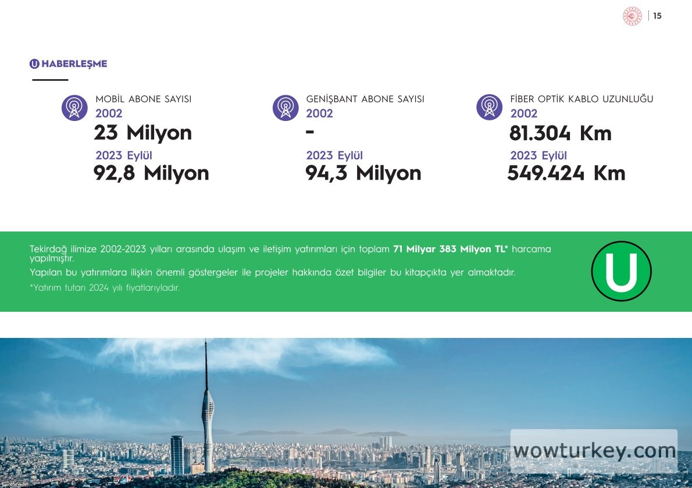The width and height of the screenshot is (692, 488).
Task: Click the 92,8 Milyon figure
Action: (x=151, y=173)
